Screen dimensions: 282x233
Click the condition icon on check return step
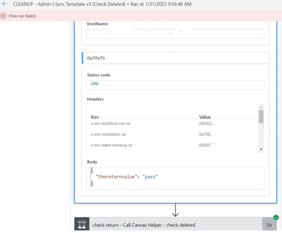pos(82,225)
